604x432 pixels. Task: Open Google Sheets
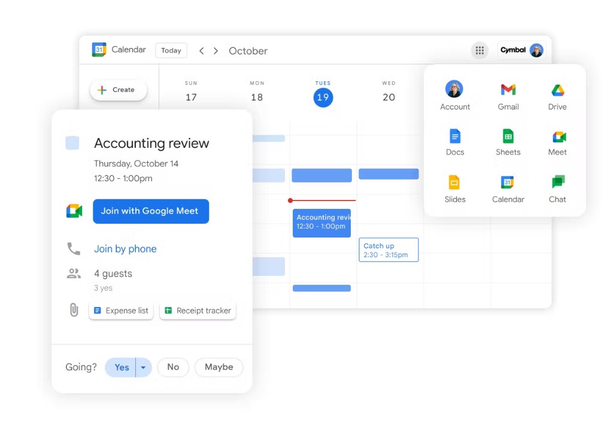(508, 136)
